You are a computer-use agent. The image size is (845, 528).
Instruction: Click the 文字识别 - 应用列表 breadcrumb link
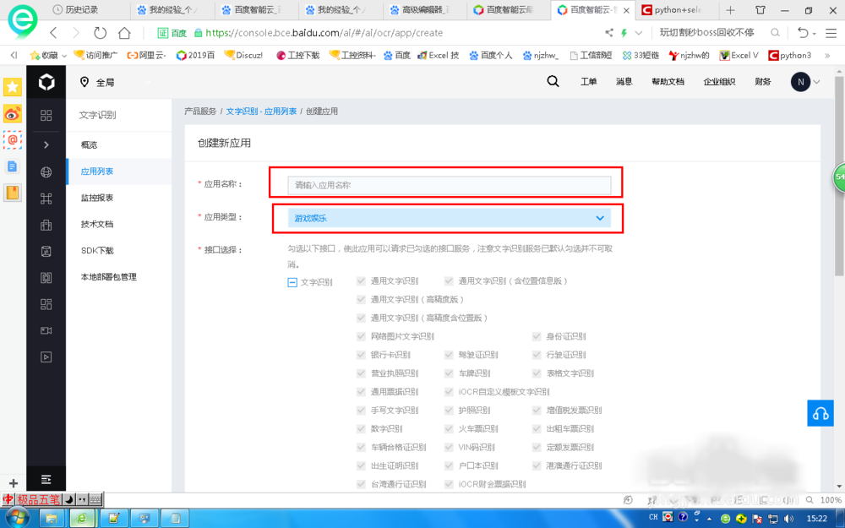[x=261, y=111]
